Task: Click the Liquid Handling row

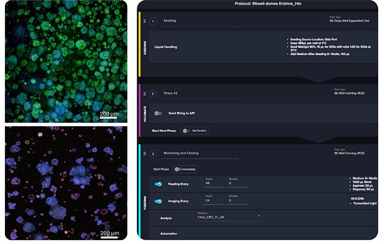Action: click(263, 47)
